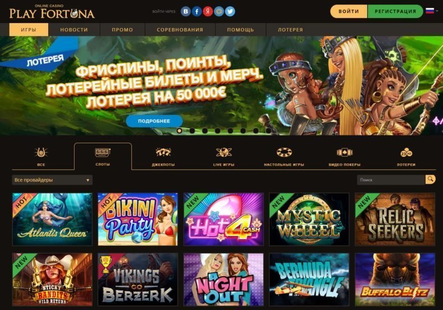
Task: Focus the Поиск search field
Action: click(391, 180)
